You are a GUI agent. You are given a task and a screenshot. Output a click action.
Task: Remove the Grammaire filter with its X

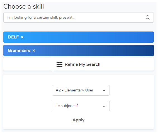34,50
